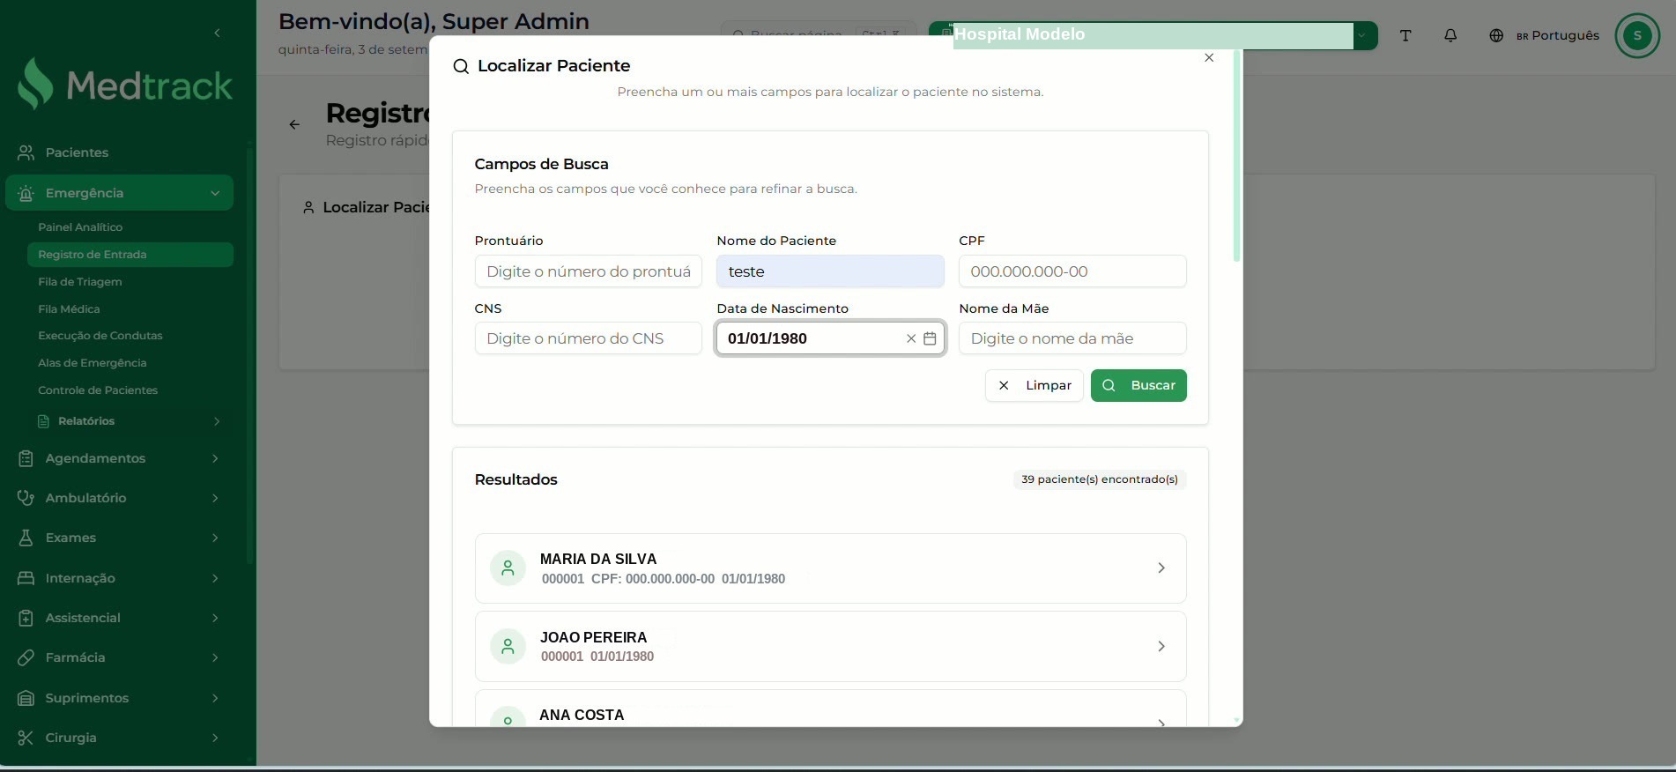Click the Internação bed icon

(26, 578)
